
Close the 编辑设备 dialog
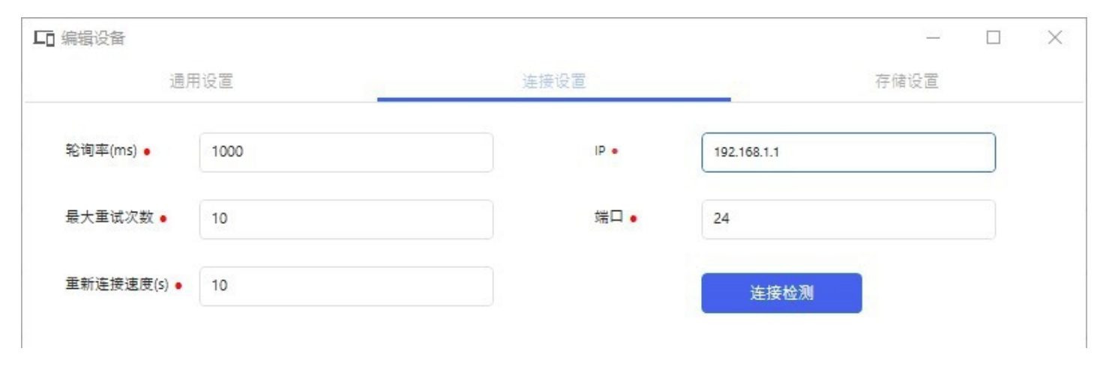coord(1055,38)
